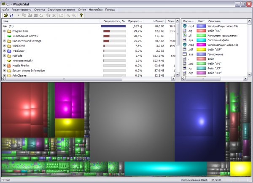Click the directory tree scroll down arrow
253x183 pixels.
click(178, 74)
